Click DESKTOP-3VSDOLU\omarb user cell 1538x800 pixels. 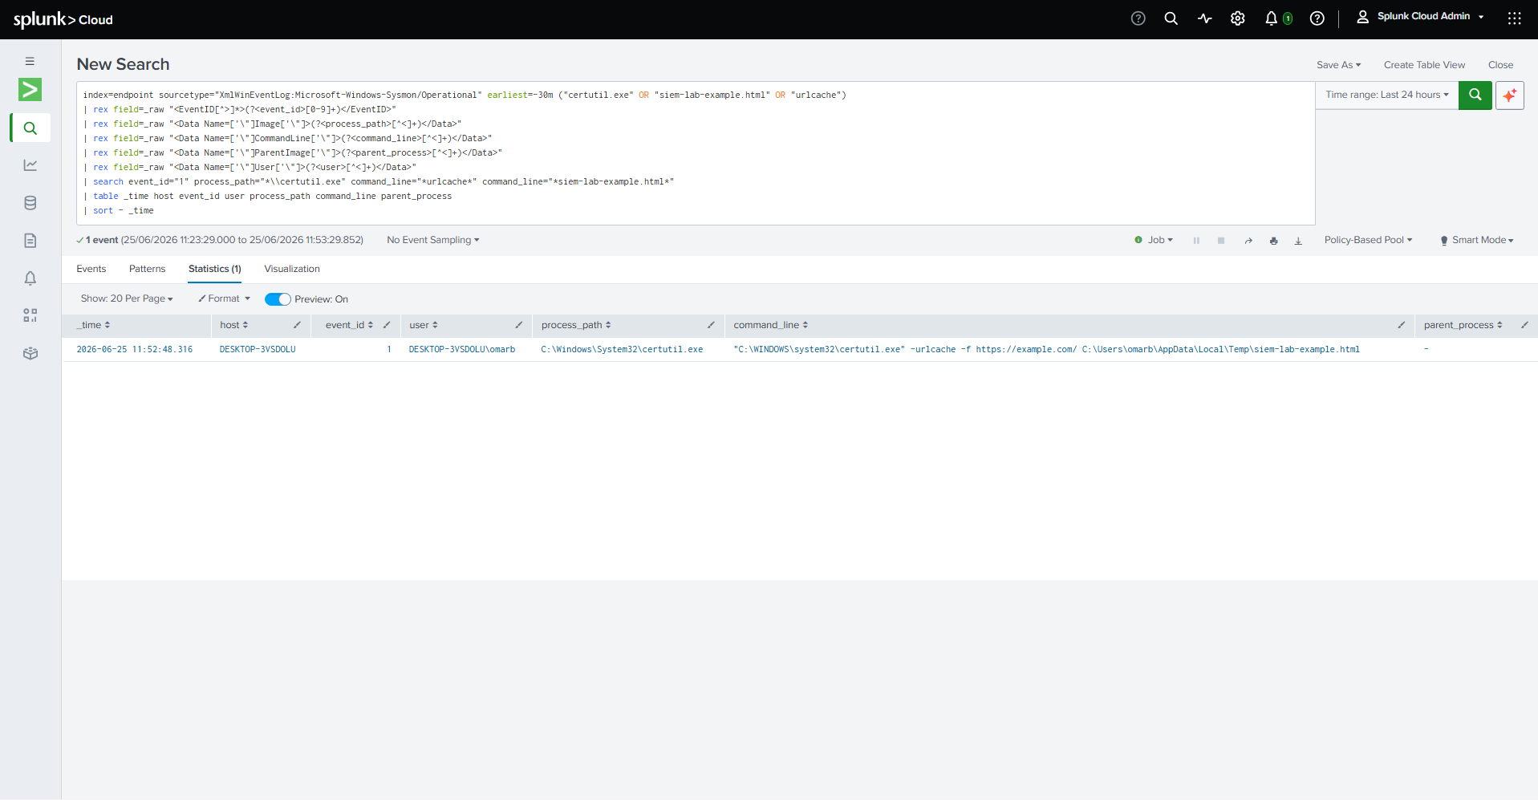coord(462,349)
